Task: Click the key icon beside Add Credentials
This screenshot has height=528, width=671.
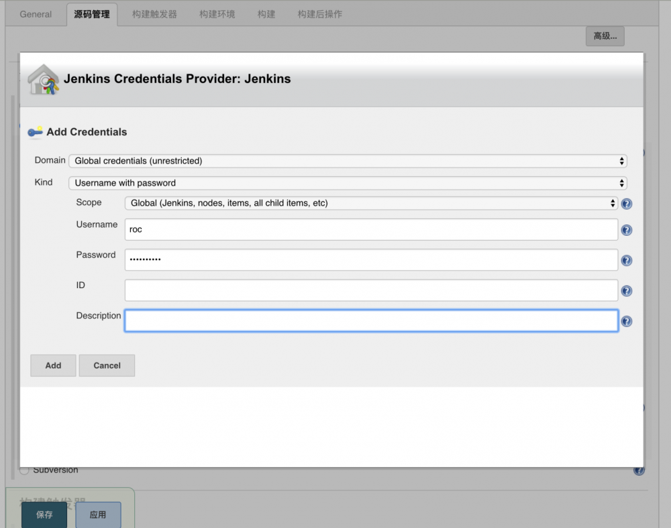Action: (35, 132)
